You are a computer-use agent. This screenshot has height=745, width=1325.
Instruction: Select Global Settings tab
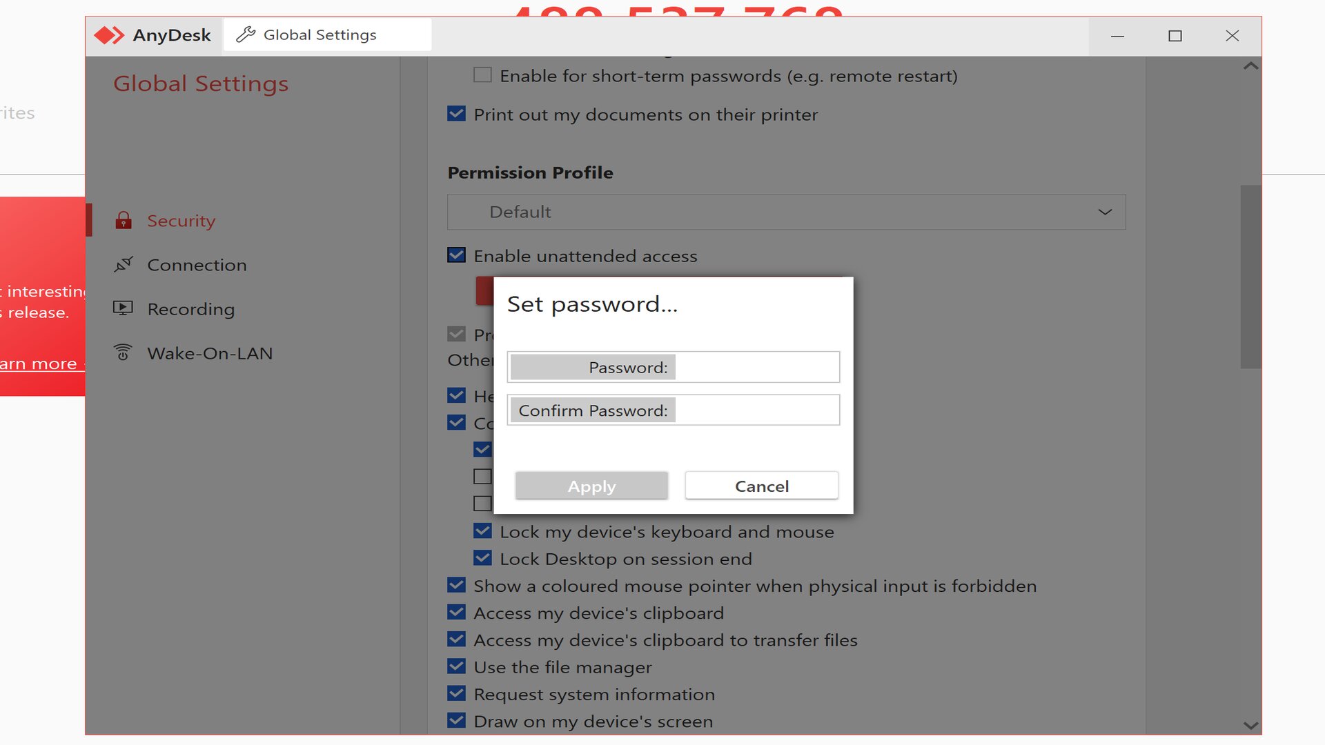(x=320, y=34)
